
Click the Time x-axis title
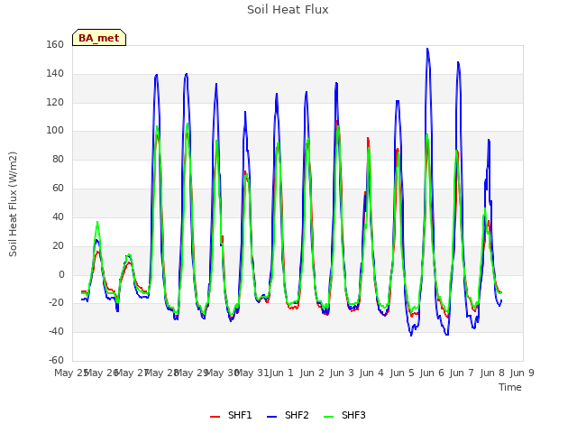(x=510, y=387)
